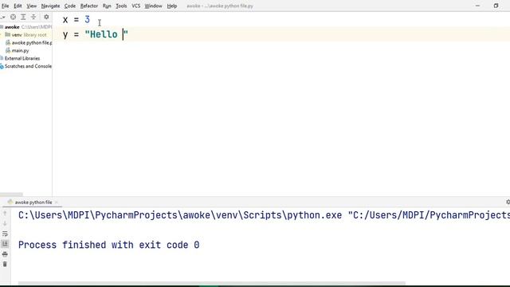Toggle scroll to end in Run console
This screenshot has height=287, width=510.
point(5,244)
